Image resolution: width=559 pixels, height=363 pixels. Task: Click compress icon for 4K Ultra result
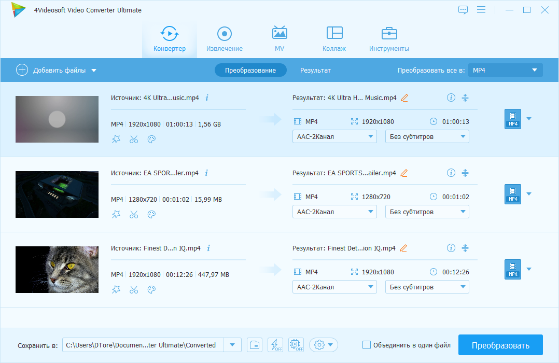[x=465, y=97]
